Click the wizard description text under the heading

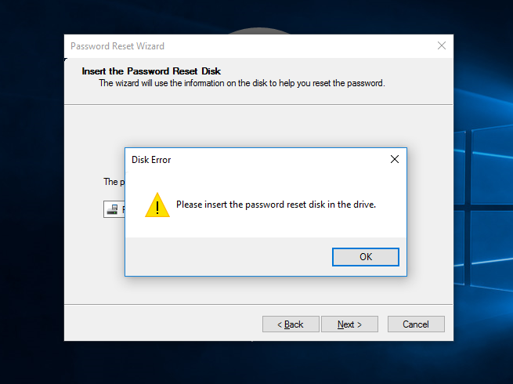[x=241, y=83]
